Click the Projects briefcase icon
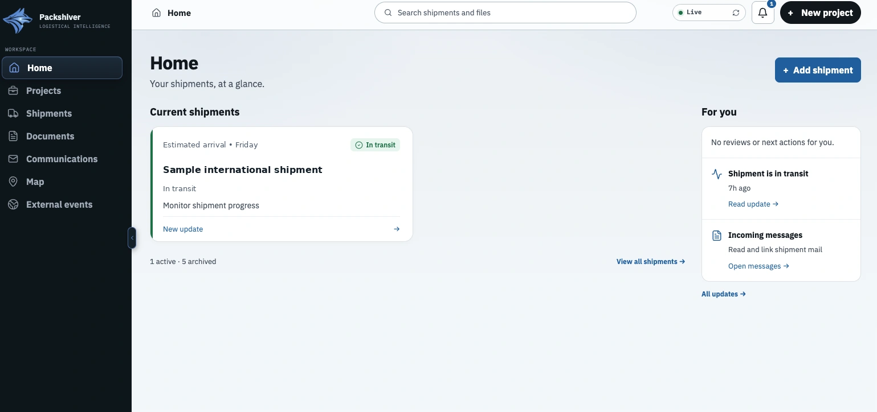The height and width of the screenshot is (412, 877). (x=13, y=90)
